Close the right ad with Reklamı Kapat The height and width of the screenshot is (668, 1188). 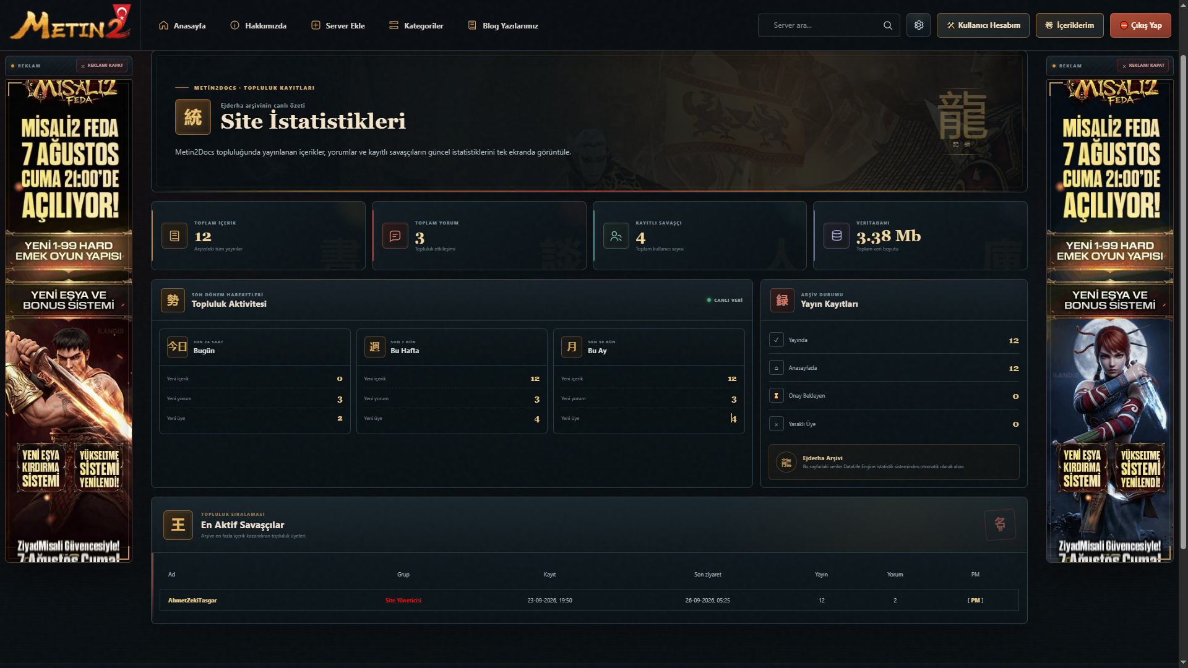pos(1143,66)
